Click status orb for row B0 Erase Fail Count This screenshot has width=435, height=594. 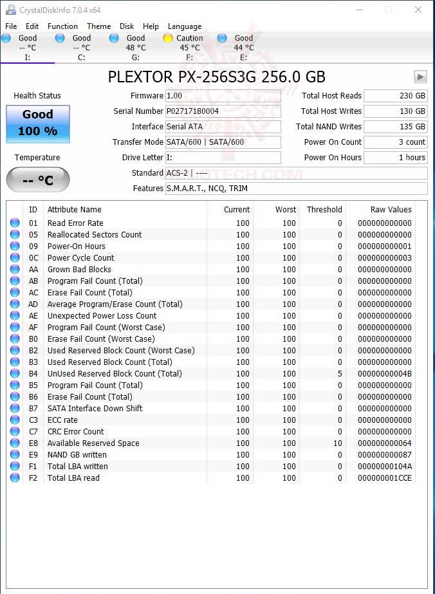tap(15, 339)
